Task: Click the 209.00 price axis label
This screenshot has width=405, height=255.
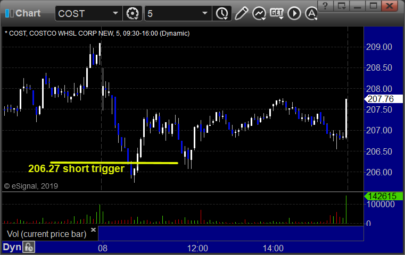Action: [379, 47]
